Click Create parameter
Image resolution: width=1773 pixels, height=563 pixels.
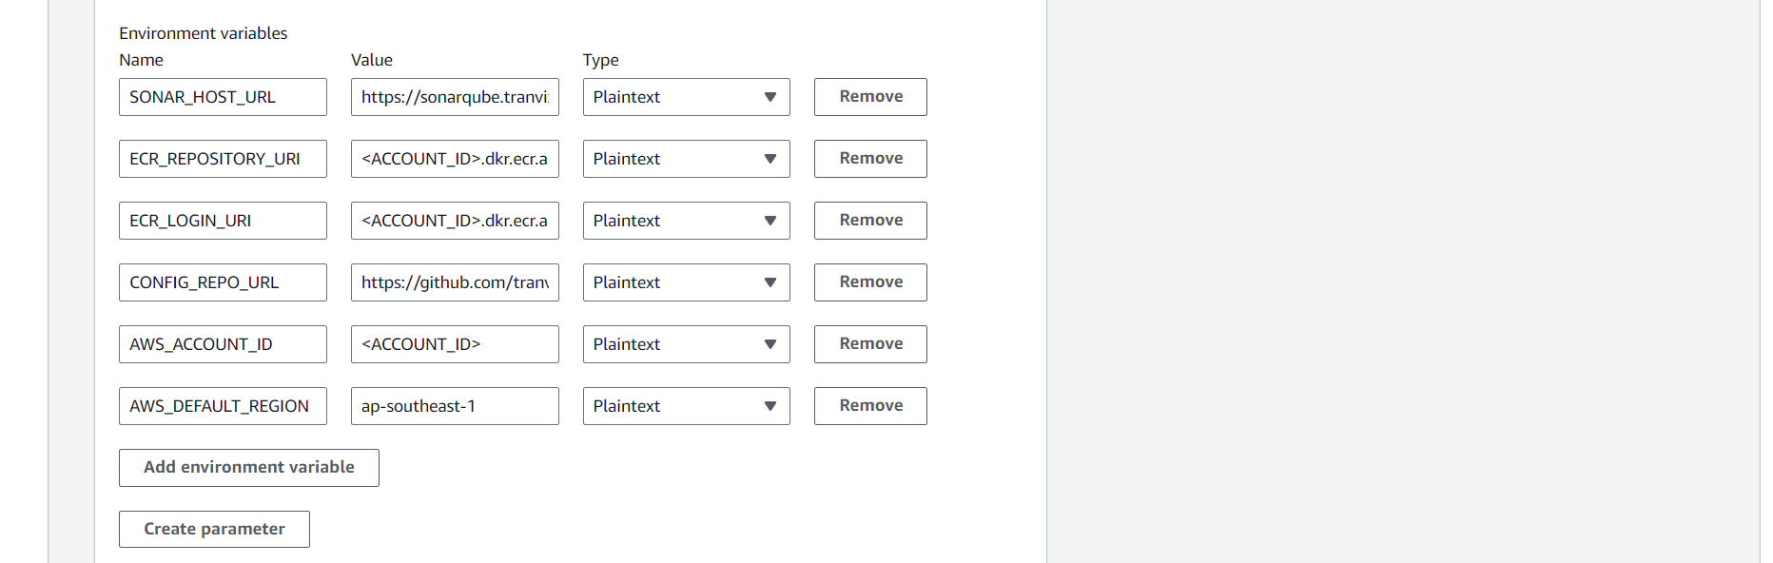click(213, 529)
